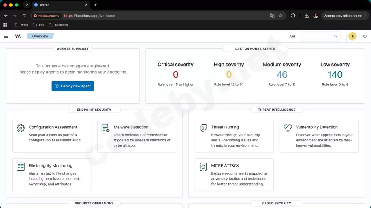Screen dimensions: 371x208
Task: Click the File Integrity Monitoring list icon
Action: coord(21,167)
